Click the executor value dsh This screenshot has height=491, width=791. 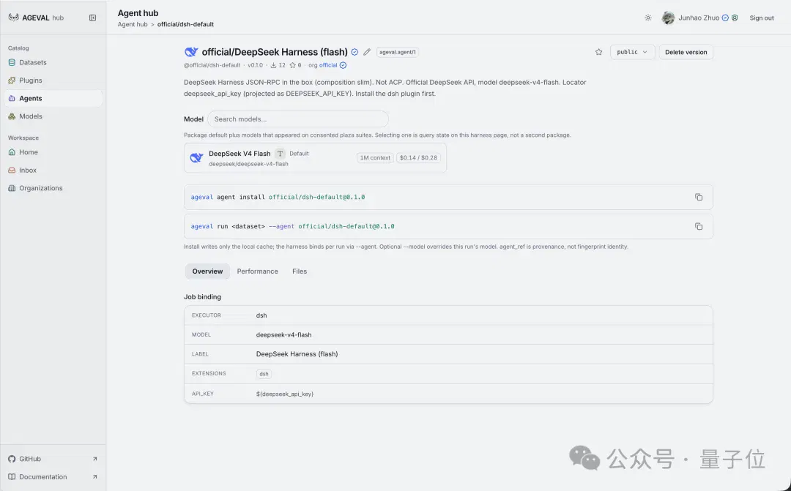pyautogui.click(x=261, y=315)
